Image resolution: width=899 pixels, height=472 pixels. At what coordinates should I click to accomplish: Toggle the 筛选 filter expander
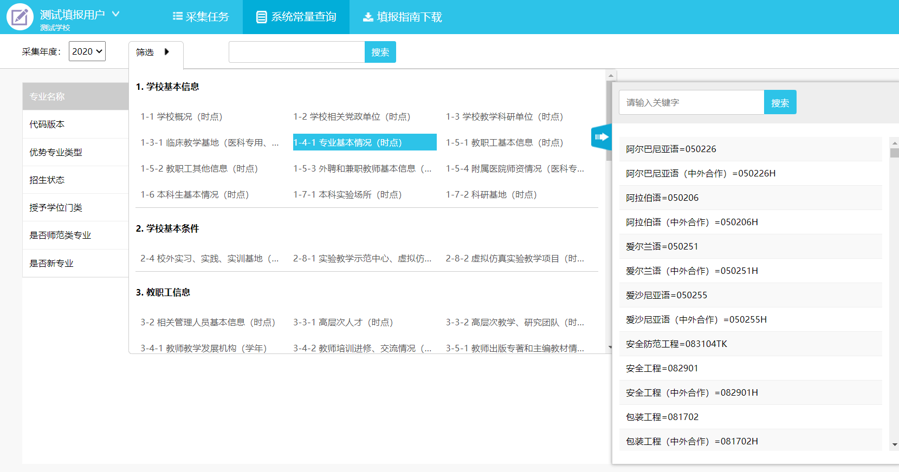click(x=166, y=52)
